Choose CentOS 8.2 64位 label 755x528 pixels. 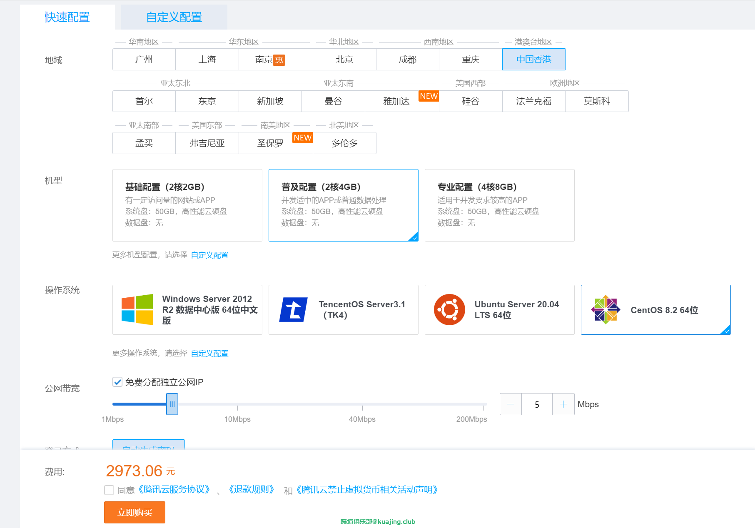coord(664,310)
